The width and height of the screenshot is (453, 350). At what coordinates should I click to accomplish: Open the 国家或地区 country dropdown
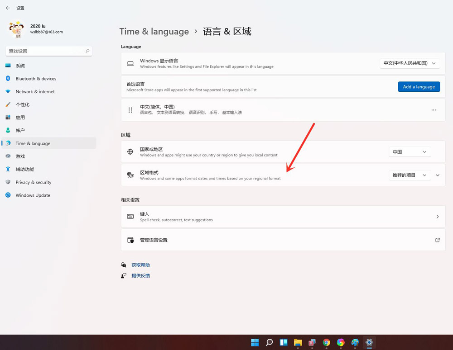[410, 151]
